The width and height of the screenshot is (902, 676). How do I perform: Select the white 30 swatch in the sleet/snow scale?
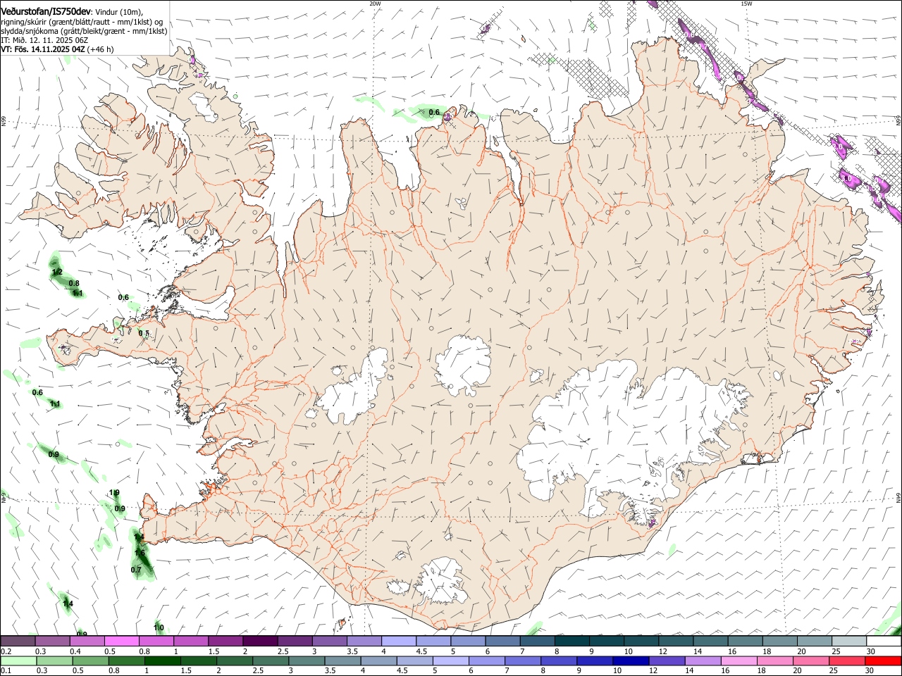click(x=884, y=641)
